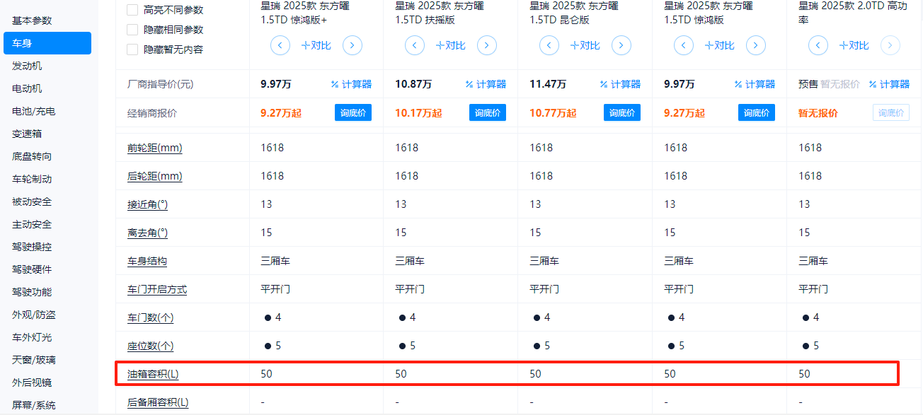Click 车身结构 parameter link
This screenshot has width=923, height=415.
pyautogui.click(x=147, y=261)
